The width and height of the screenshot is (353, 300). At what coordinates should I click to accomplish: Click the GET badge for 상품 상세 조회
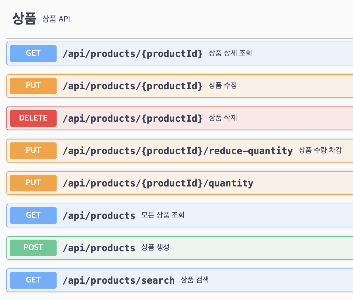tap(33, 53)
